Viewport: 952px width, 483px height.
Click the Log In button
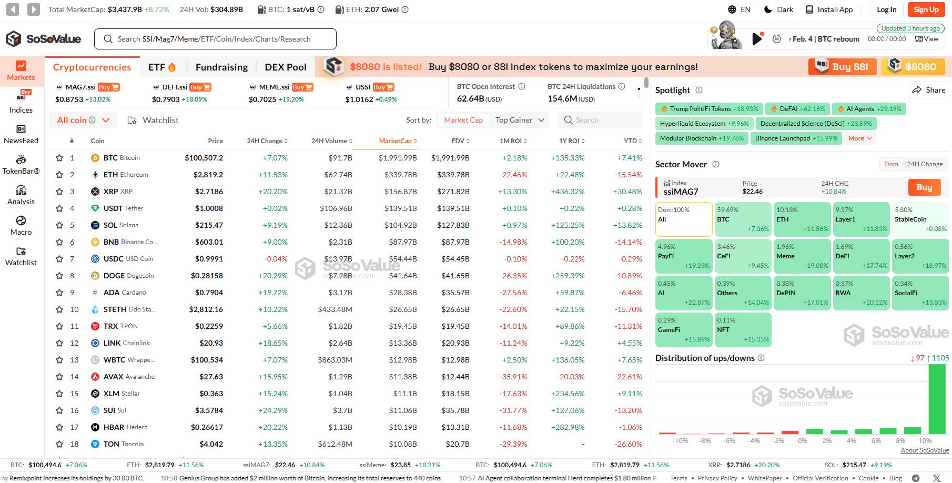(x=886, y=9)
